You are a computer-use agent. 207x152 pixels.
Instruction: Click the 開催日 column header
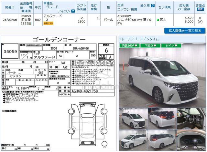10,7
